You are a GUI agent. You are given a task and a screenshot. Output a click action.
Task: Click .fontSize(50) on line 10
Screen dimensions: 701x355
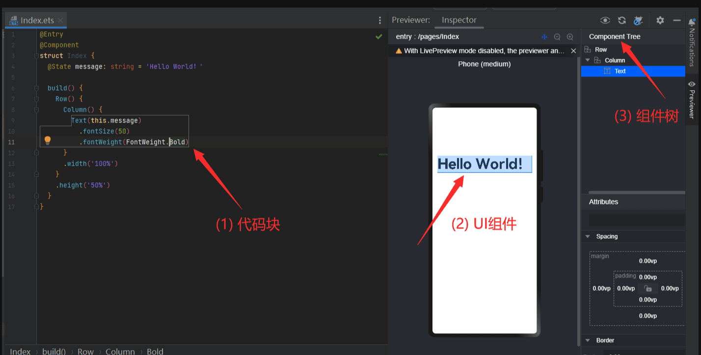click(105, 131)
